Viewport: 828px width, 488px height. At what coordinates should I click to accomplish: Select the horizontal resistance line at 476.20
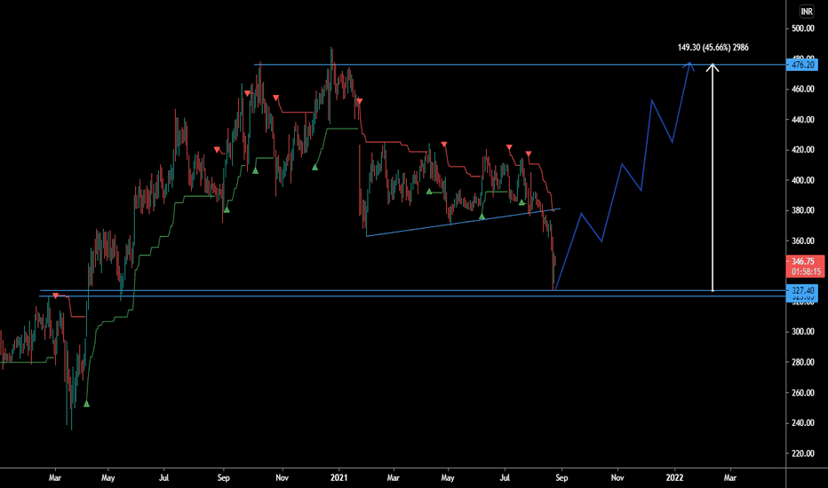coord(520,65)
